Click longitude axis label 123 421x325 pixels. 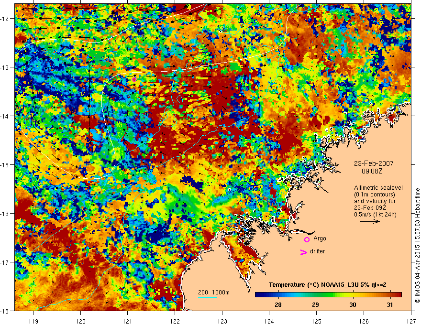pyautogui.click(x=222, y=321)
